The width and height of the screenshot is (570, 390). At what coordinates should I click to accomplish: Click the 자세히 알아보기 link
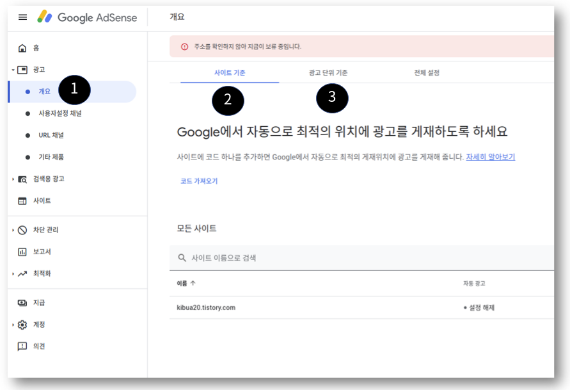491,157
